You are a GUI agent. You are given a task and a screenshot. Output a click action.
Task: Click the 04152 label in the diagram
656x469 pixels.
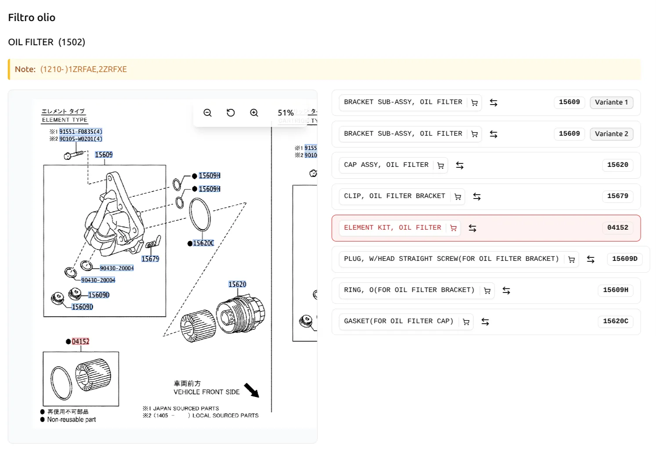coord(80,342)
